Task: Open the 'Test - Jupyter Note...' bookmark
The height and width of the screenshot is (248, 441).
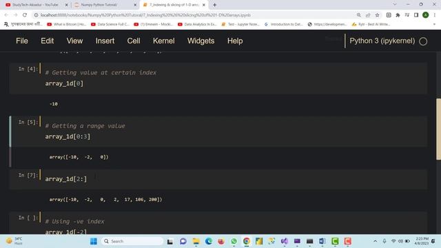Action: click(x=240, y=25)
